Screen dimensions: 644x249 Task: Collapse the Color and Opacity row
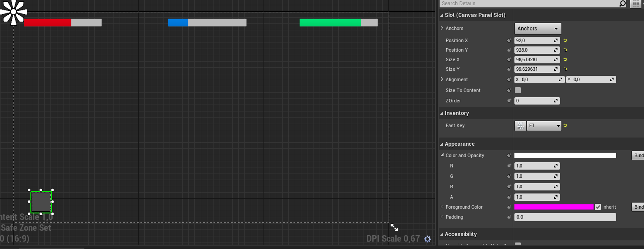click(x=442, y=155)
